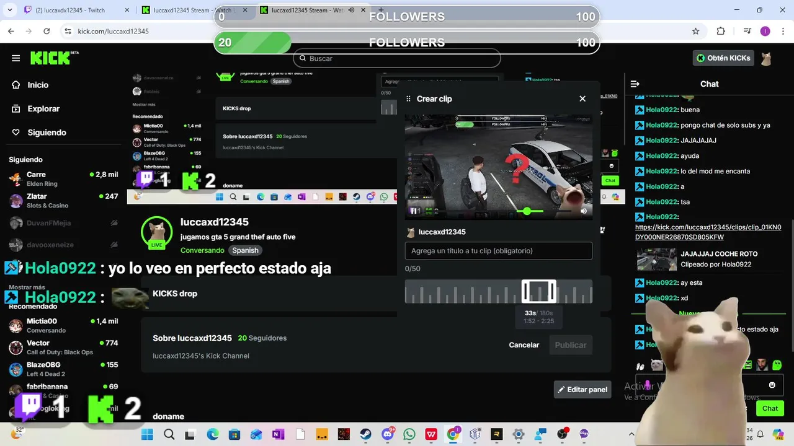Image resolution: width=794 pixels, height=446 pixels.
Task: Open Chrome profile avatar
Action: coord(765,31)
